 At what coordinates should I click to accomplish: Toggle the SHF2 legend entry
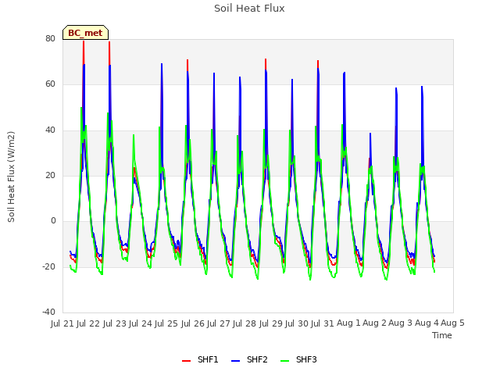point(249,359)
